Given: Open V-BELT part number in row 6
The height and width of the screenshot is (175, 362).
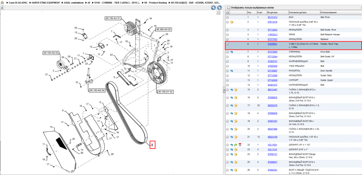Looking at the screenshot, I should click(x=273, y=44).
